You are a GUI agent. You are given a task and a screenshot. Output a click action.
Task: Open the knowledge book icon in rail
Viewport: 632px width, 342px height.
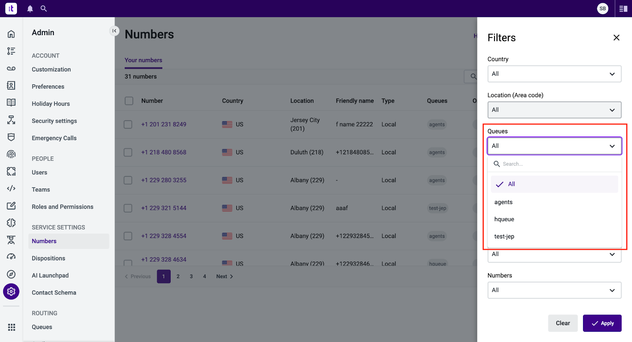pyautogui.click(x=11, y=103)
